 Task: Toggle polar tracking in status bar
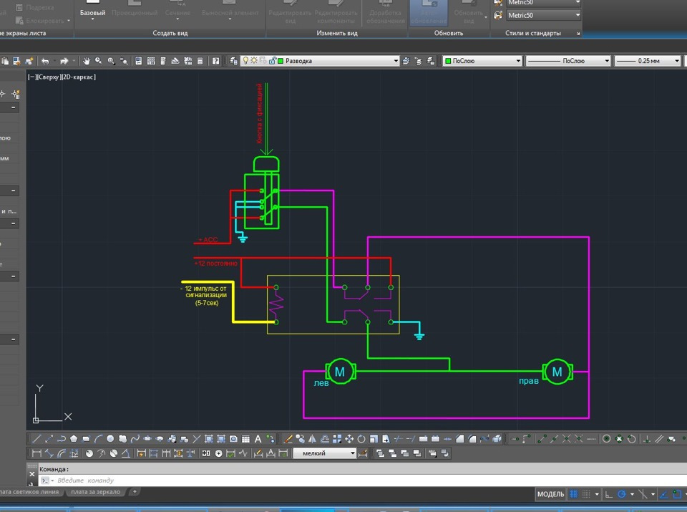622,495
